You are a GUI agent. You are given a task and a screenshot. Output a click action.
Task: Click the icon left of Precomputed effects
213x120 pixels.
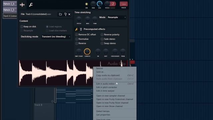click(x=81, y=29)
